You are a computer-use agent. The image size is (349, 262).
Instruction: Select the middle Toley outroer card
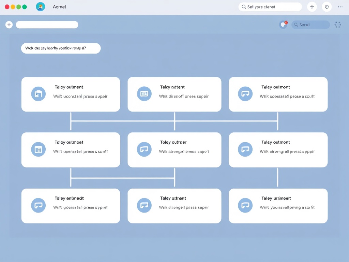(174, 149)
